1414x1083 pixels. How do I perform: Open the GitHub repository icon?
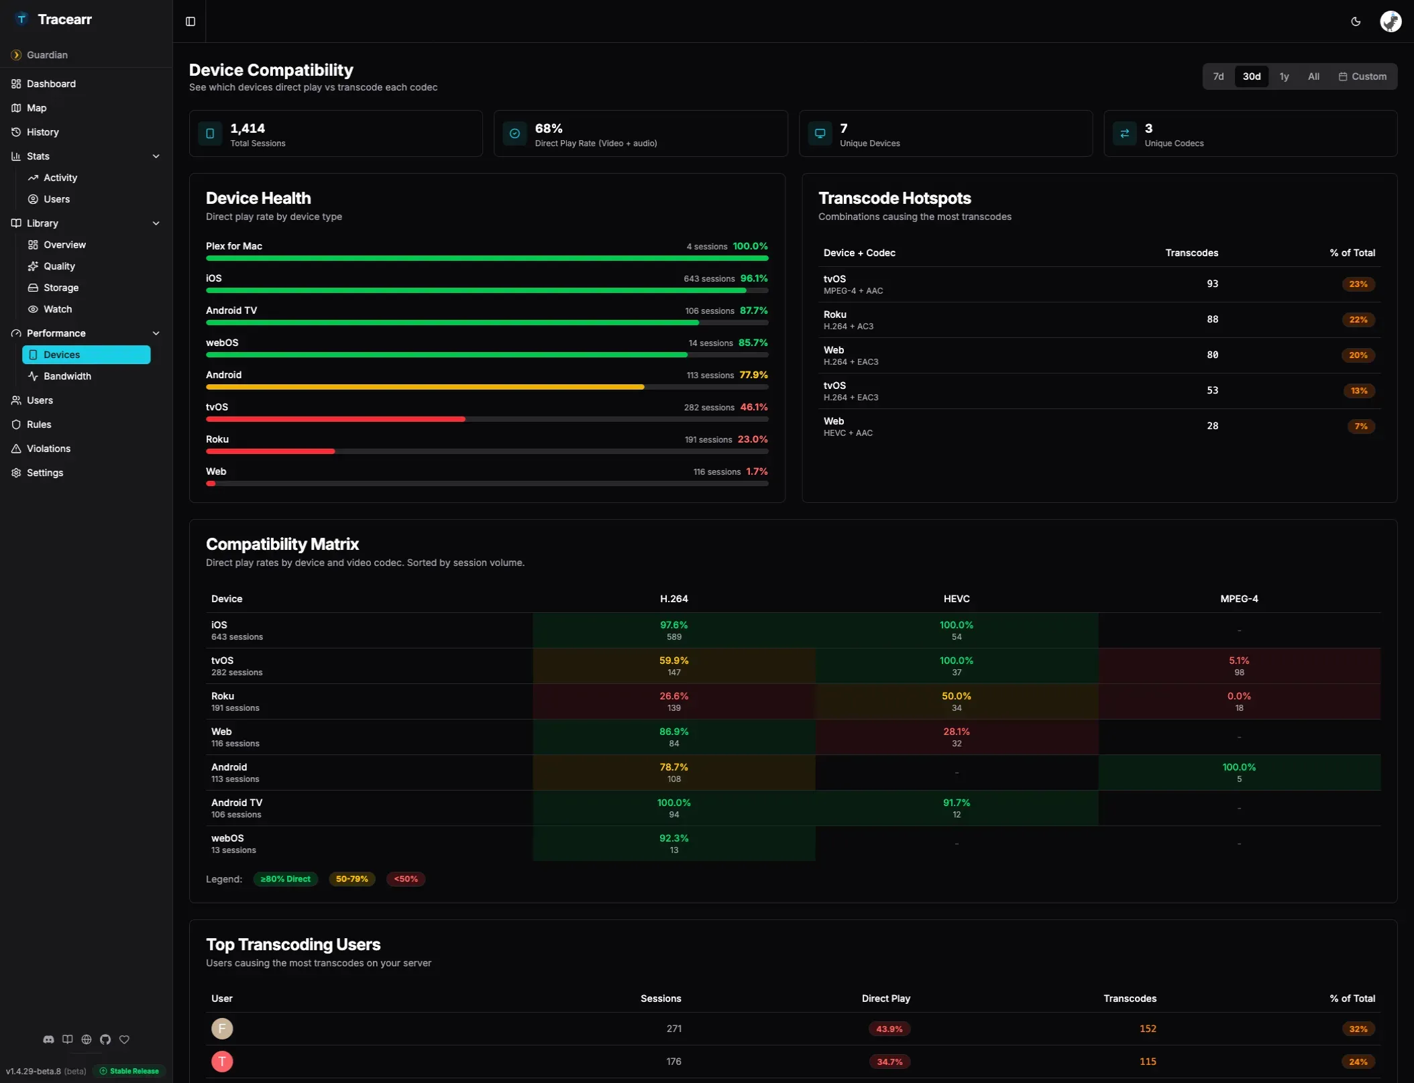[105, 1039]
